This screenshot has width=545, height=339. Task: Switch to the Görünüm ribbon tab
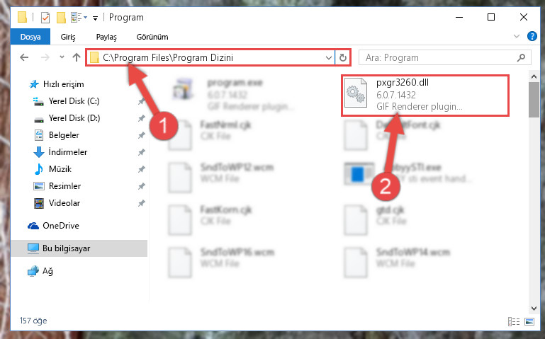click(x=152, y=37)
